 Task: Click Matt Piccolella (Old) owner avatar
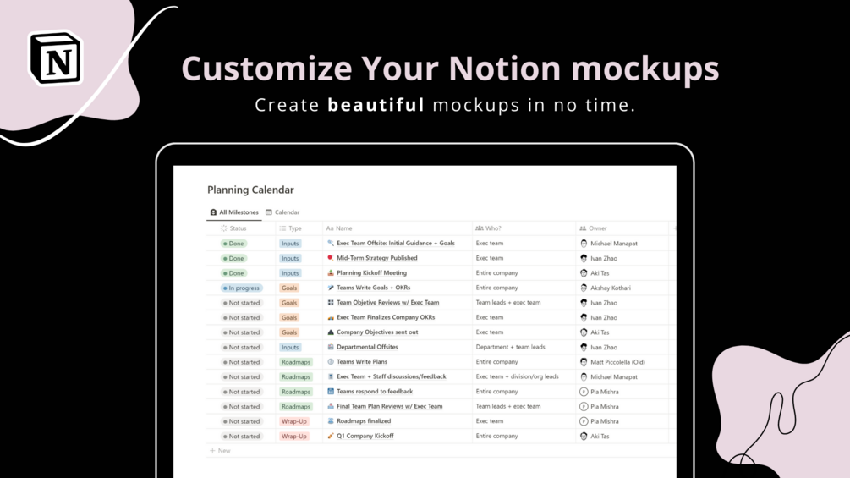click(584, 362)
